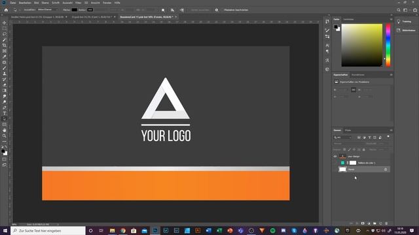The width and height of the screenshot is (419, 235).
Task: Click the gear settings in options bar
Action: coord(217,10)
